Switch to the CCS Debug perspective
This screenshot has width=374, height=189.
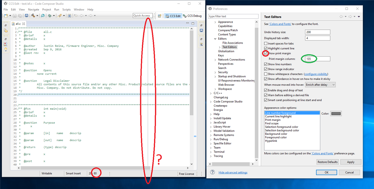coord(192,16)
